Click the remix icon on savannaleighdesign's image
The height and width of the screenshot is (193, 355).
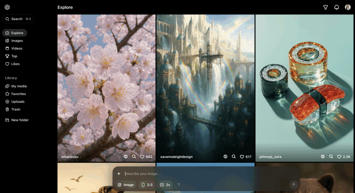(x=225, y=157)
